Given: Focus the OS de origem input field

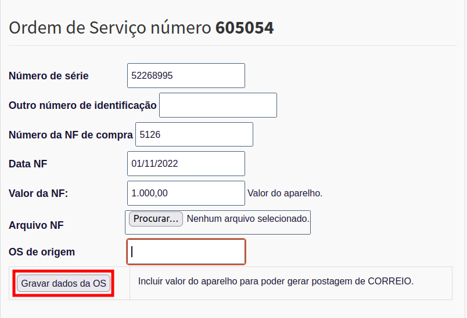Looking at the screenshot, I should tap(186, 251).
